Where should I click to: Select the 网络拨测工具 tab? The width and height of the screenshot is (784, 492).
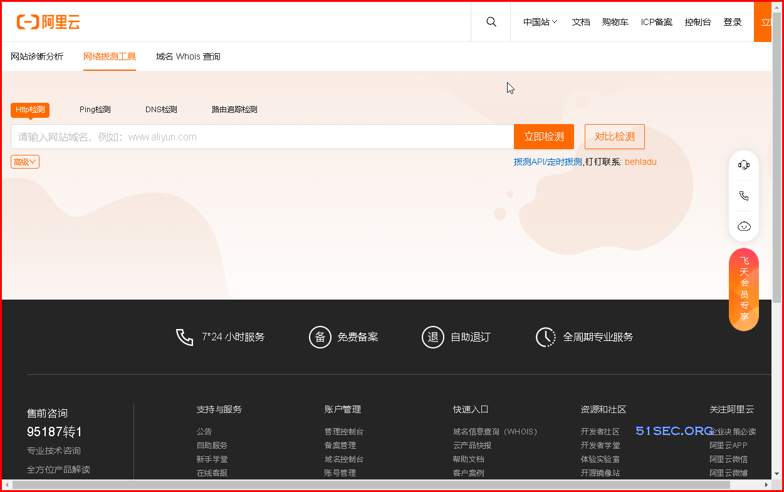pos(110,56)
